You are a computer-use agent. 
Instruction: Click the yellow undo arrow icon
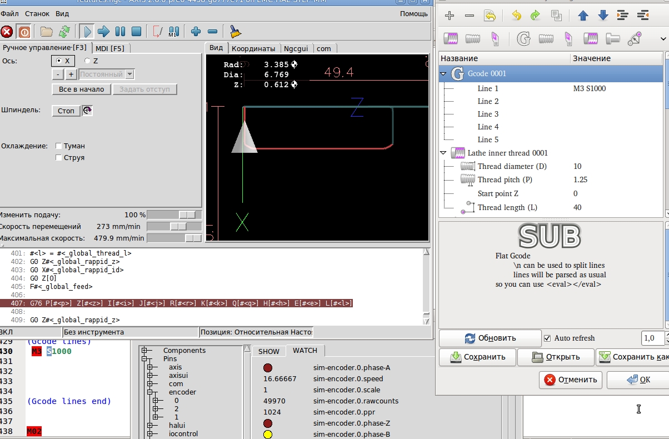tap(516, 16)
